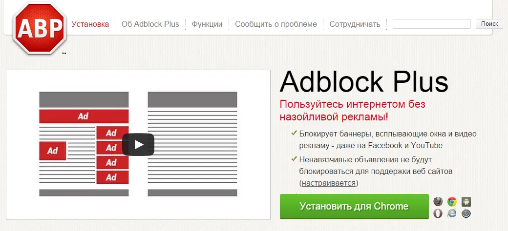508x231 pixels.
Task: Choose the Opera browser icon
Action: 438,213
